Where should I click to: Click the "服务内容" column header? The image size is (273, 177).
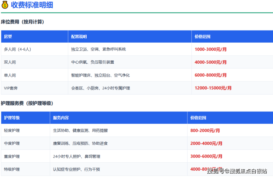click(x=61, y=118)
